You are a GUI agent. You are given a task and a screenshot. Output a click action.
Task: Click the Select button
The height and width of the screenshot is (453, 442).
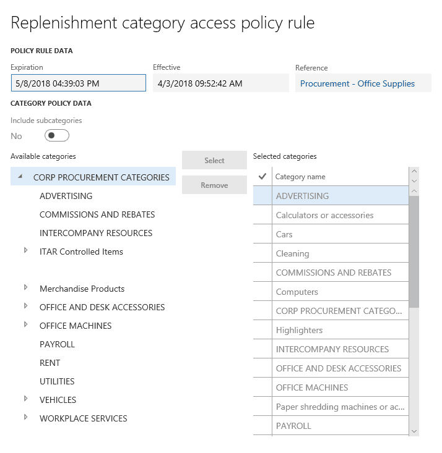[214, 160]
